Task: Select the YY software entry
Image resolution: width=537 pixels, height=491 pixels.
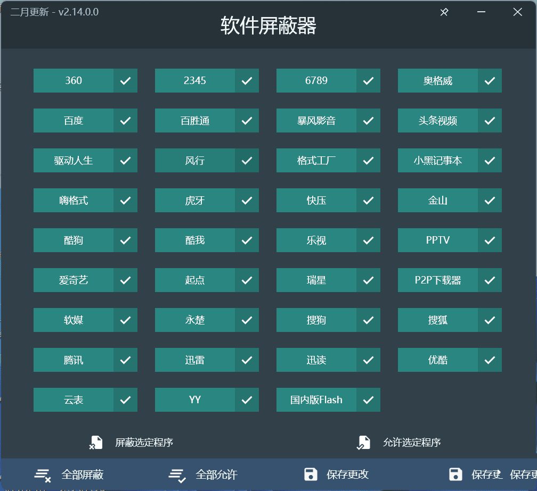Action: click(195, 400)
